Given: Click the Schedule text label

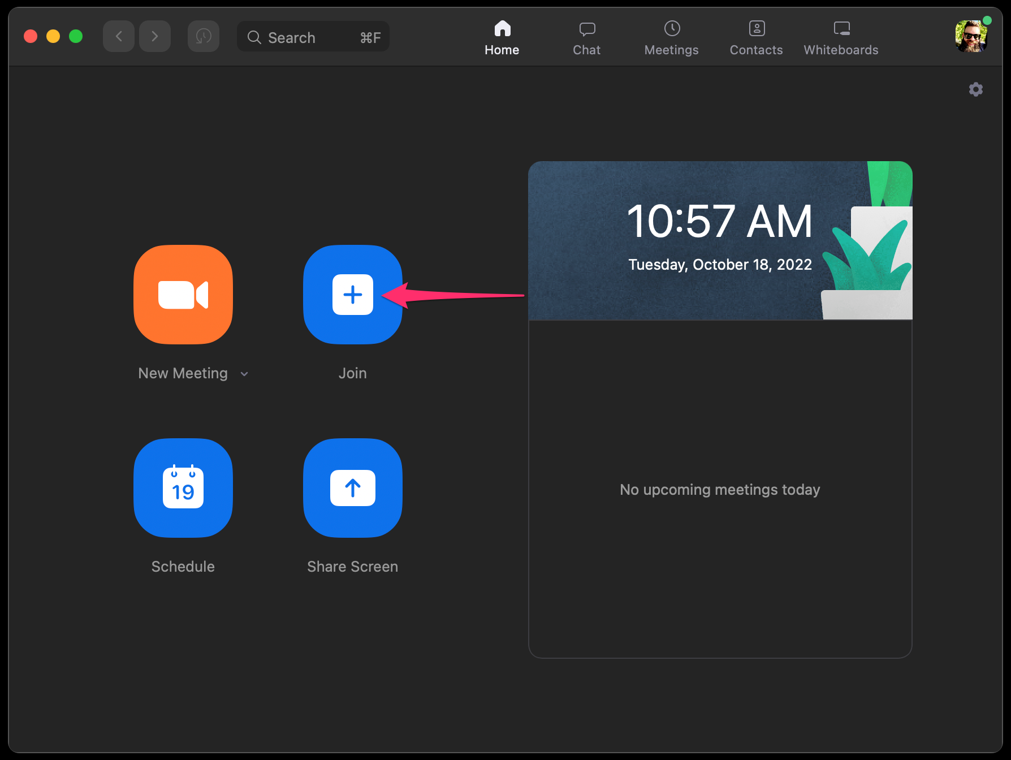Looking at the screenshot, I should pyautogui.click(x=183, y=567).
